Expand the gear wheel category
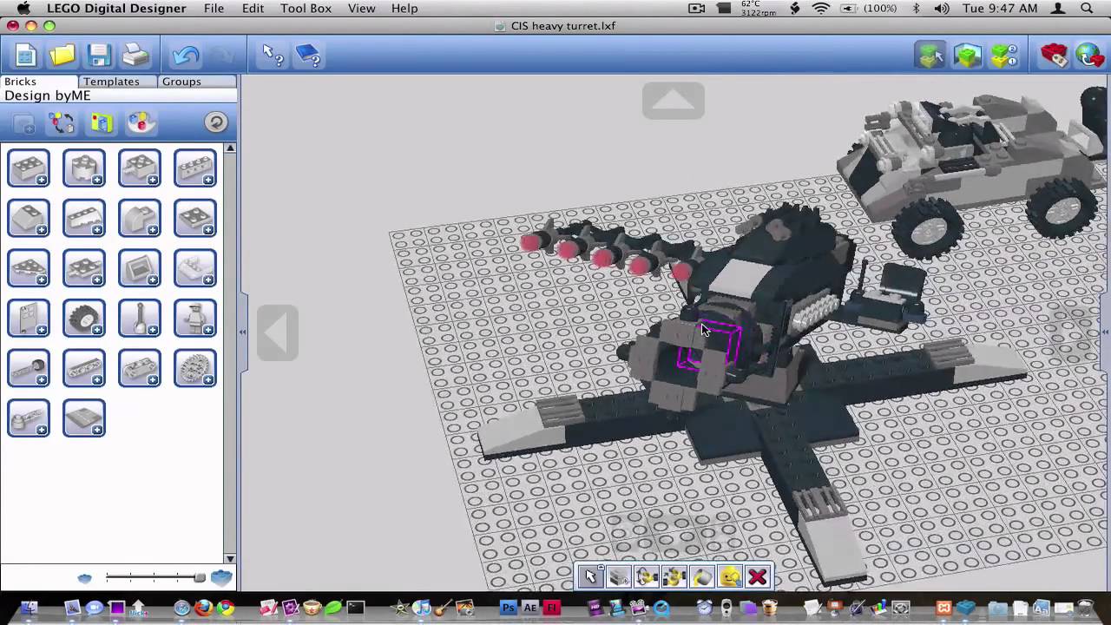 195,368
